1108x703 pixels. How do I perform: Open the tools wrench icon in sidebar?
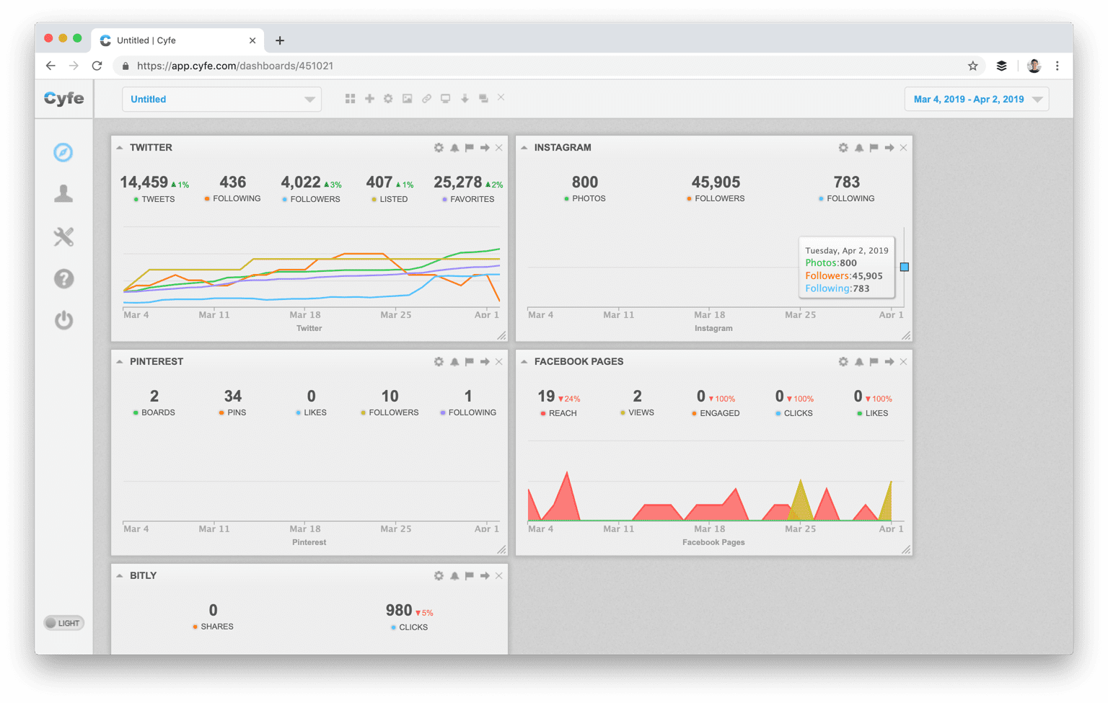coord(63,236)
